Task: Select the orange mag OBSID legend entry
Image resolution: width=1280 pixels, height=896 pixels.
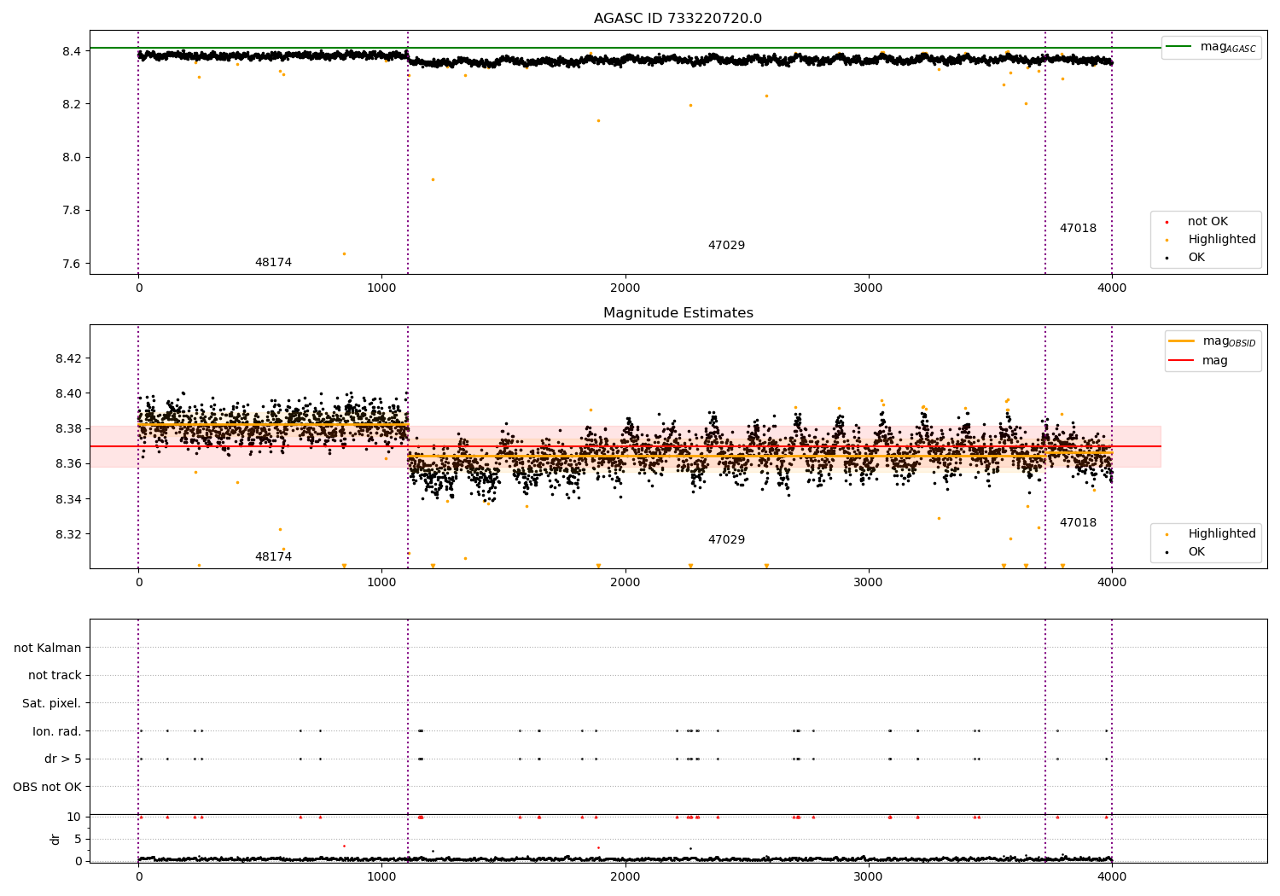Action: (x=1212, y=341)
